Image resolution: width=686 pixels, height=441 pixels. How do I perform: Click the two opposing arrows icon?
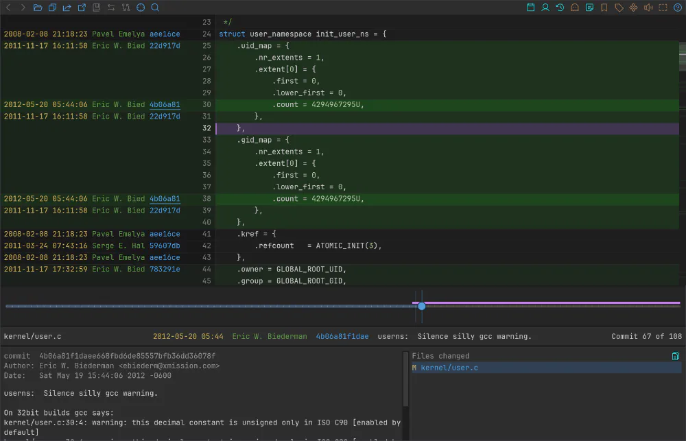point(111,8)
